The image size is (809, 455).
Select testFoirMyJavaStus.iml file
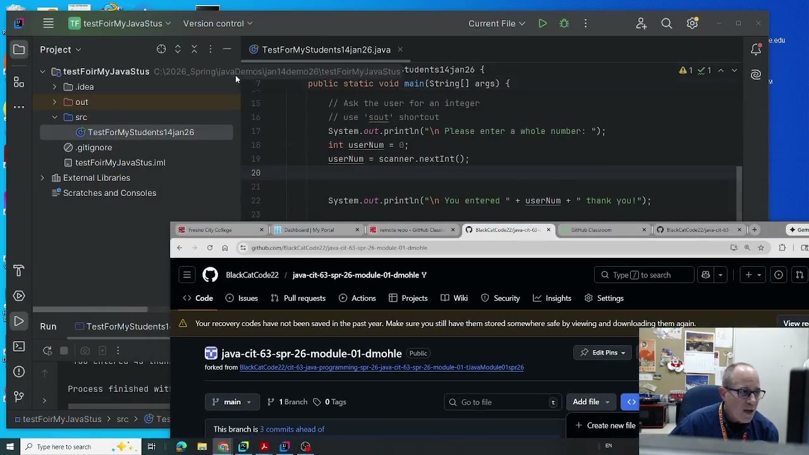click(x=120, y=162)
